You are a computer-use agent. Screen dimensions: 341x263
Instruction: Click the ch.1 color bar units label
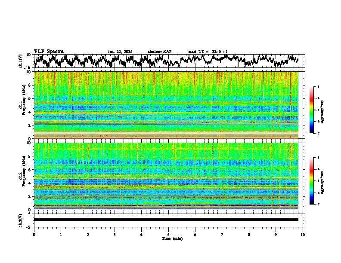coord(322,112)
